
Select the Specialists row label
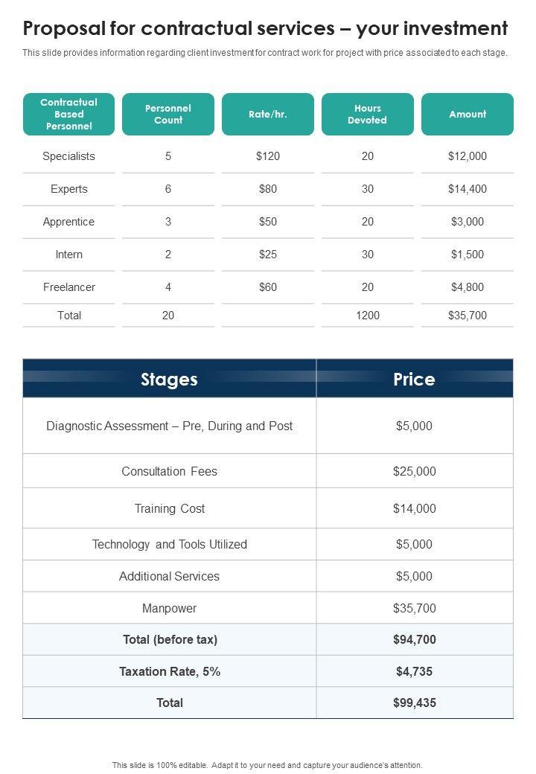68,156
